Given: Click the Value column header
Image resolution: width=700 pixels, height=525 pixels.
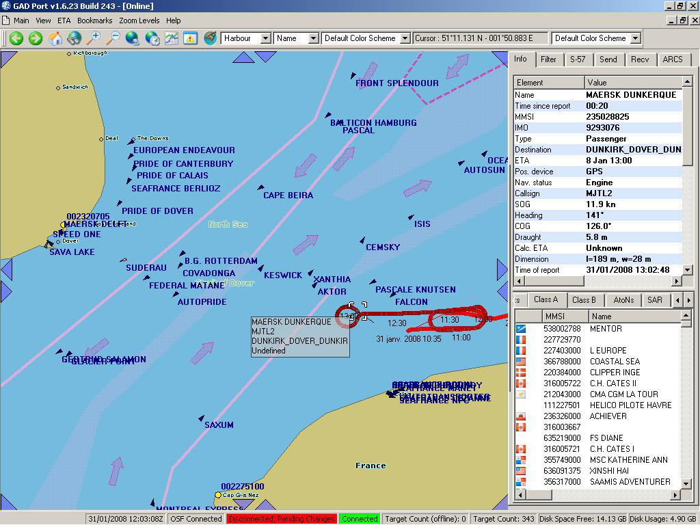Looking at the screenshot, I should 634,83.
